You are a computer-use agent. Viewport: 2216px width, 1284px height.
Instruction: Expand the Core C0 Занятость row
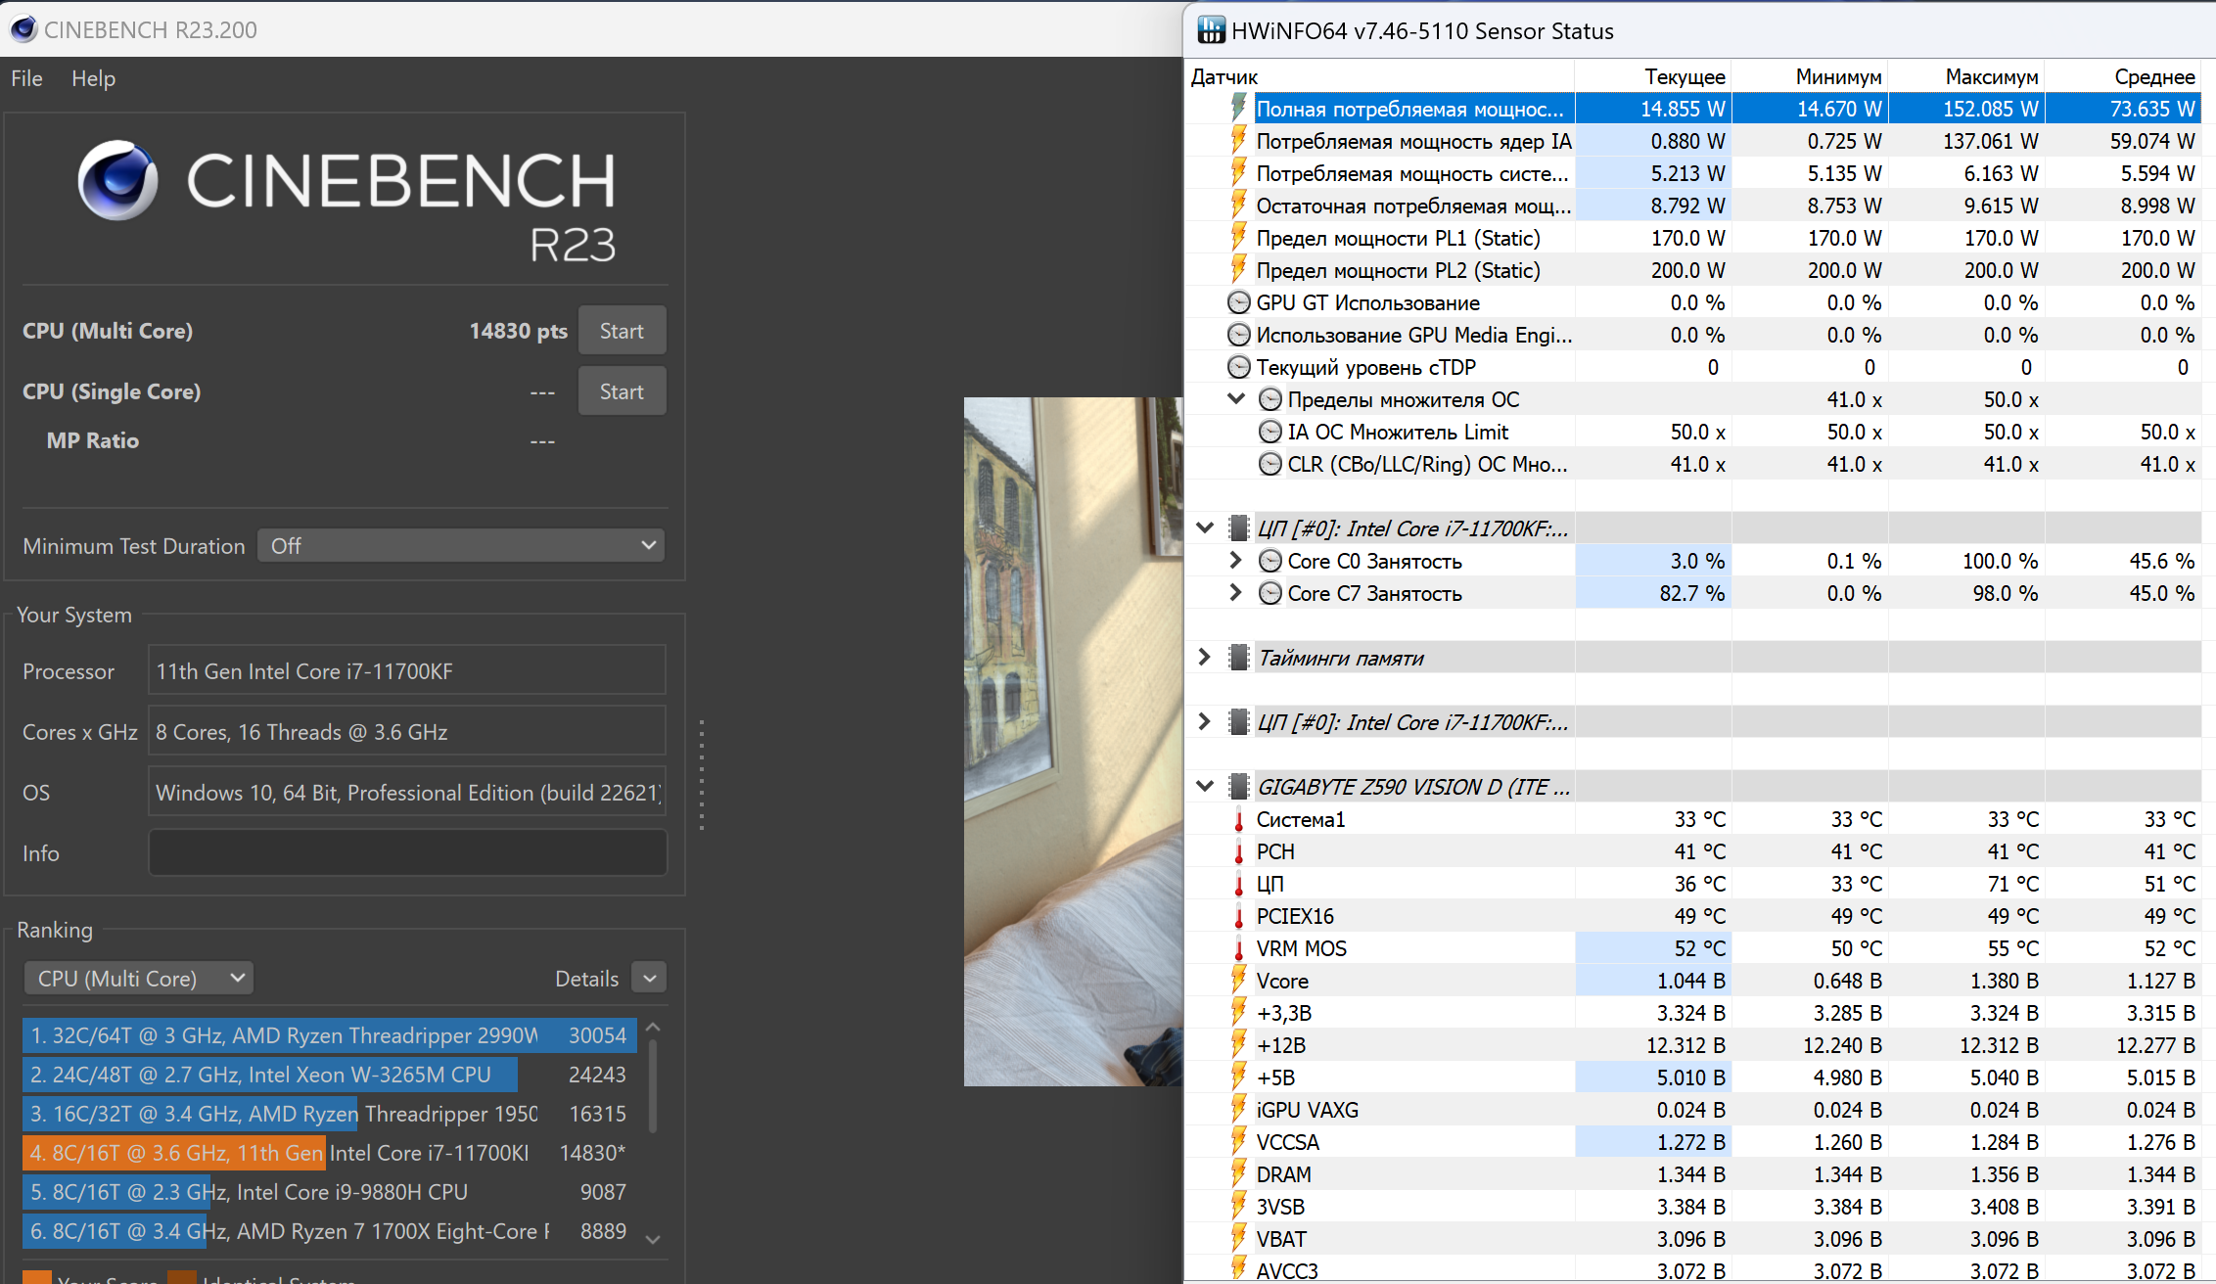tap(1236, 560)
